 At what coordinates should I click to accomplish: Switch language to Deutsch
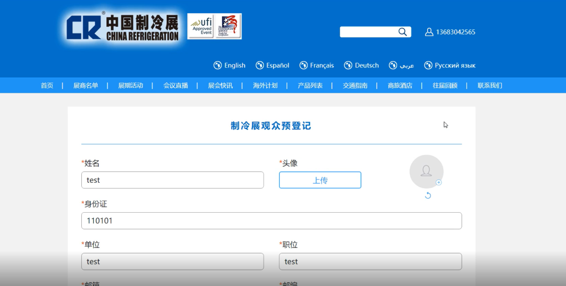click(x=367, y=65)
